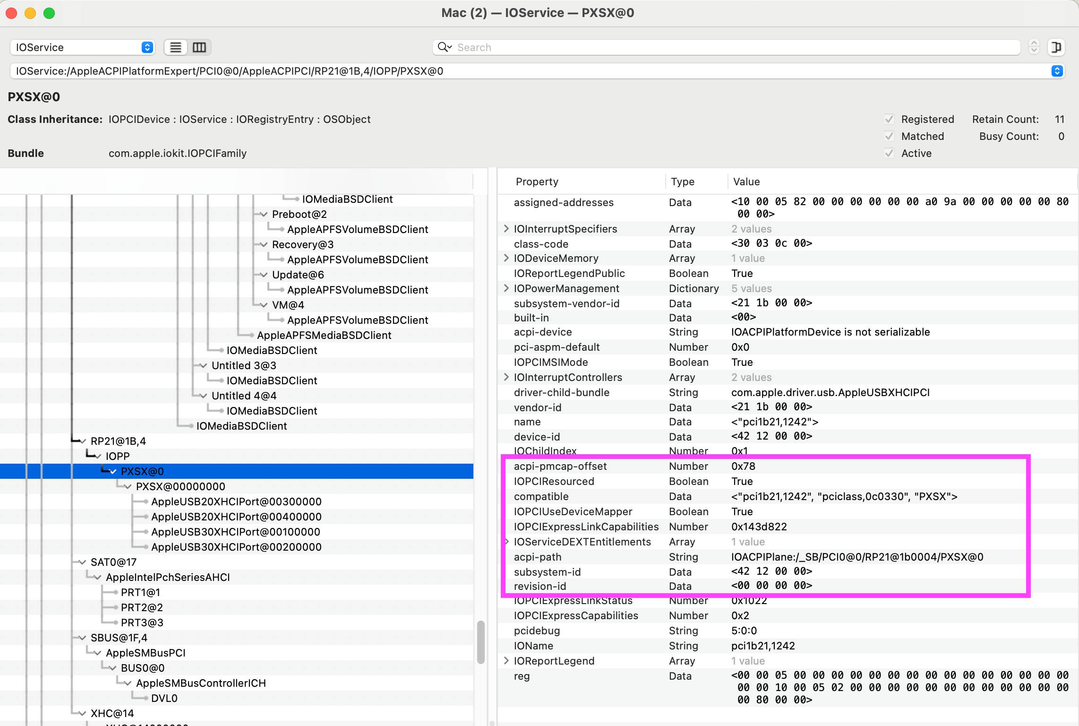Select the pcidebug property row
Image resolution: width=1079 pixels, height=726 pixels.
[788, 631]
